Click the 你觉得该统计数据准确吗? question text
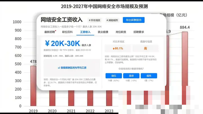Viewport: 203px width, 114px height. click(131, 69)
